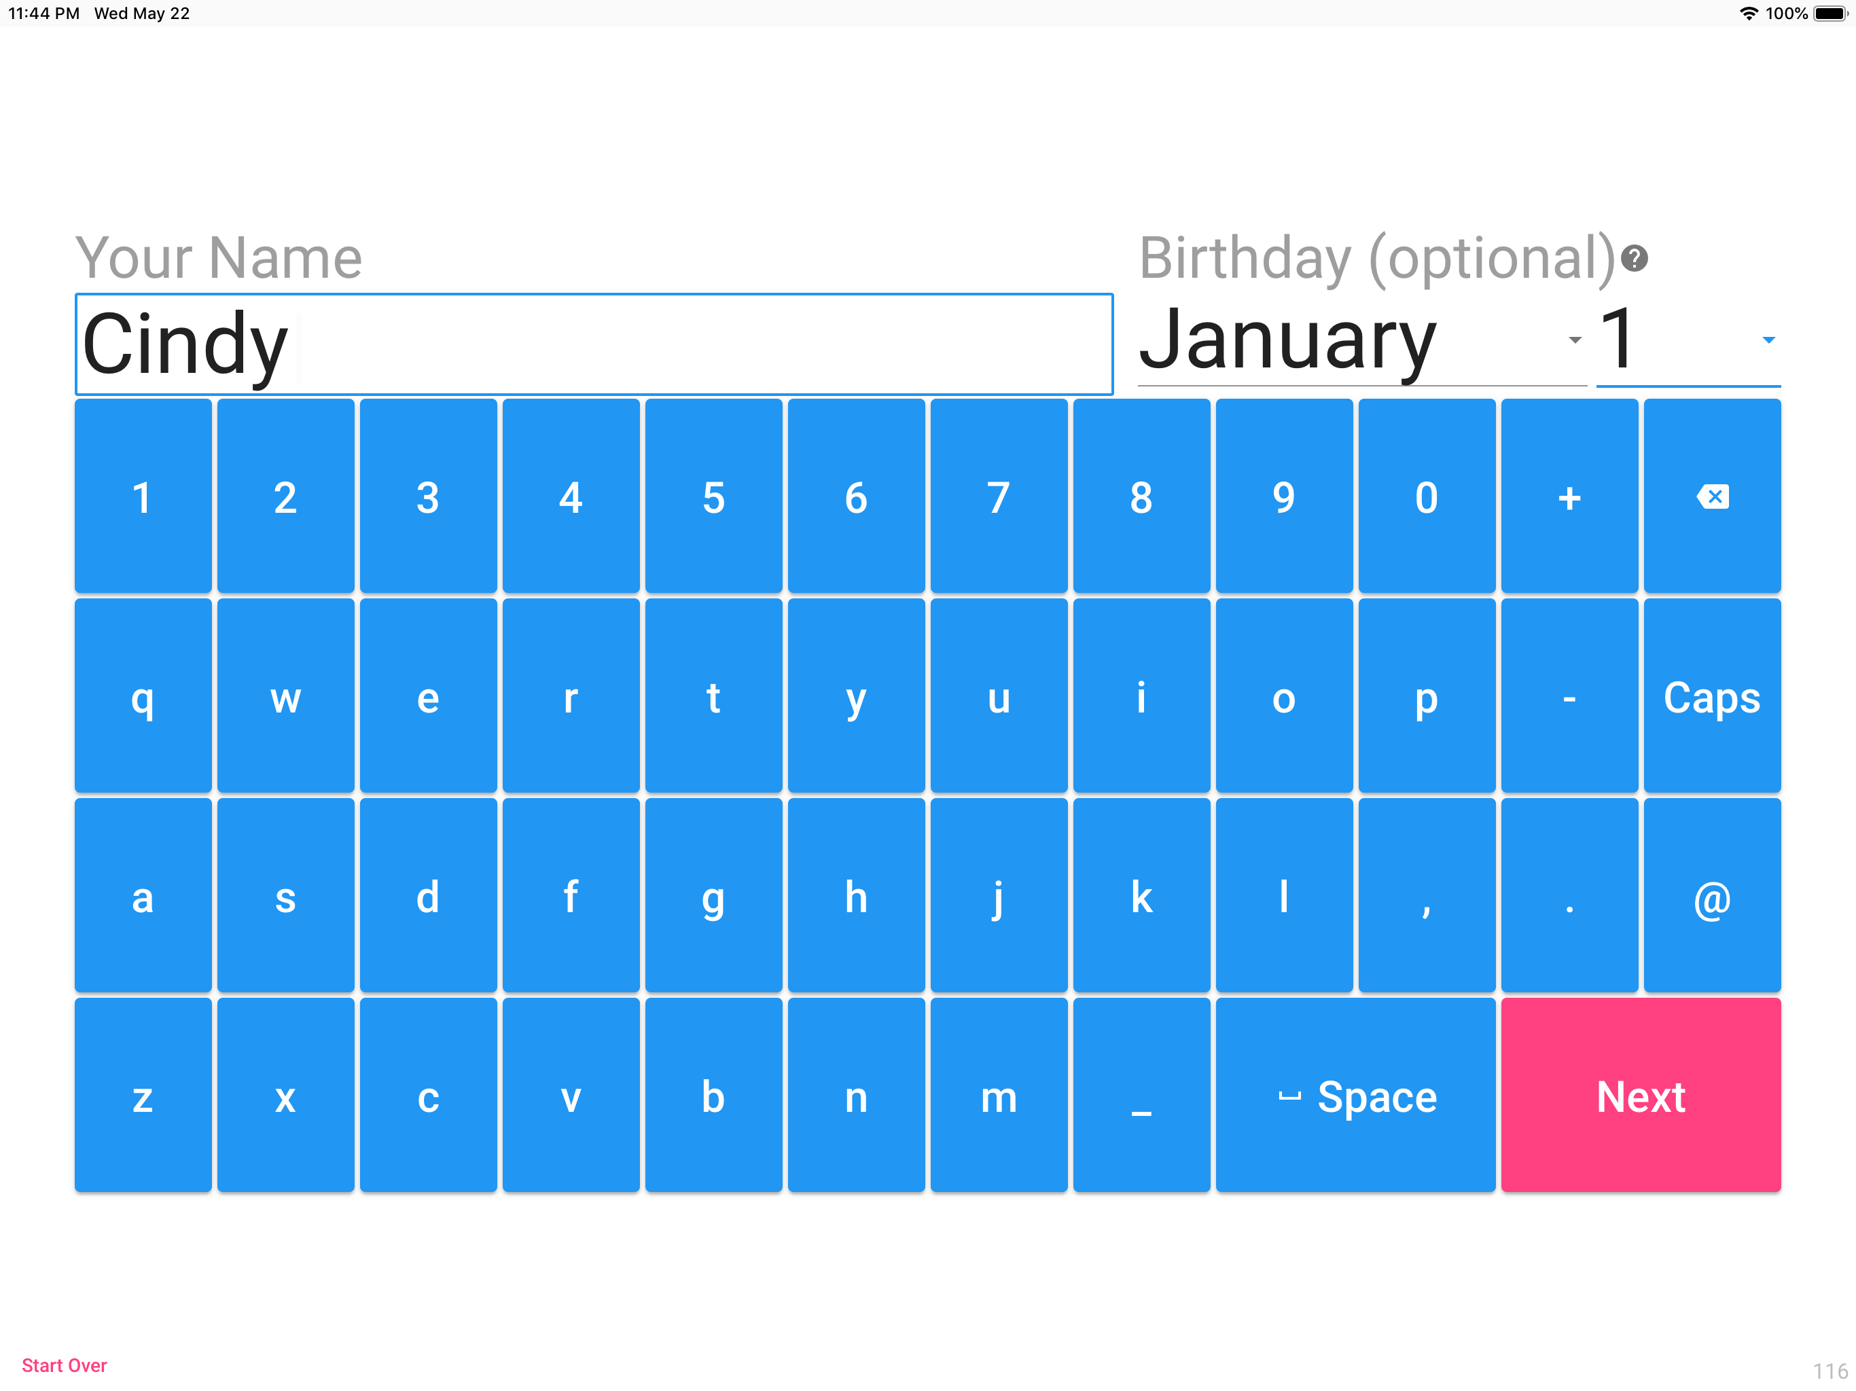Check the battery status icon

point(1831,14)
